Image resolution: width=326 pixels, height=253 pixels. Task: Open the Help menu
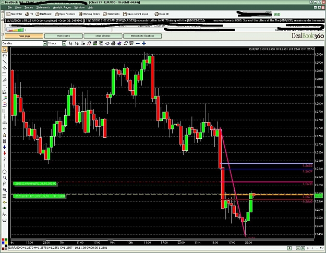(x=90, y=7)
